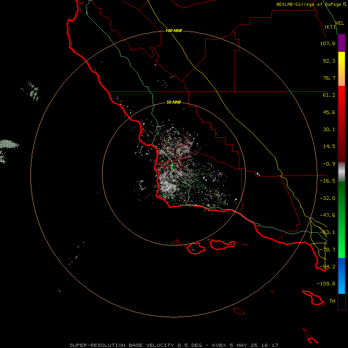Click the 100 NMI range ring label
Screen dimensions: 348x348
(174, 31)
